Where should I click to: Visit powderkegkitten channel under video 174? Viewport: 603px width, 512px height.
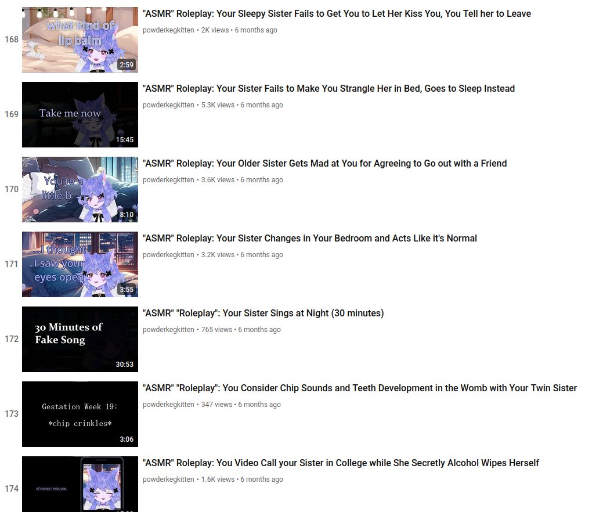[x=168, y=479]
